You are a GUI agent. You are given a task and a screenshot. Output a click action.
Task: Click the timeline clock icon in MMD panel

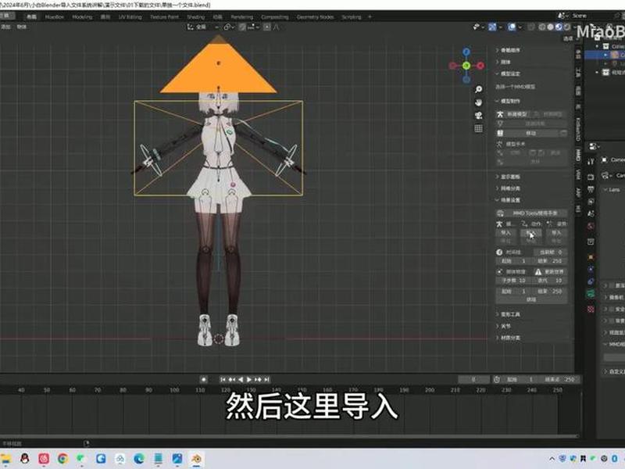tap(499, 252)
